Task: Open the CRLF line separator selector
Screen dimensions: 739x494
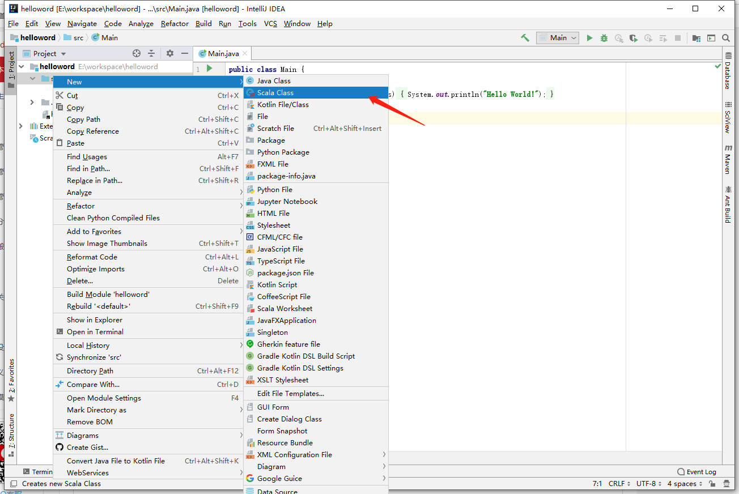Action: point(619,484)
